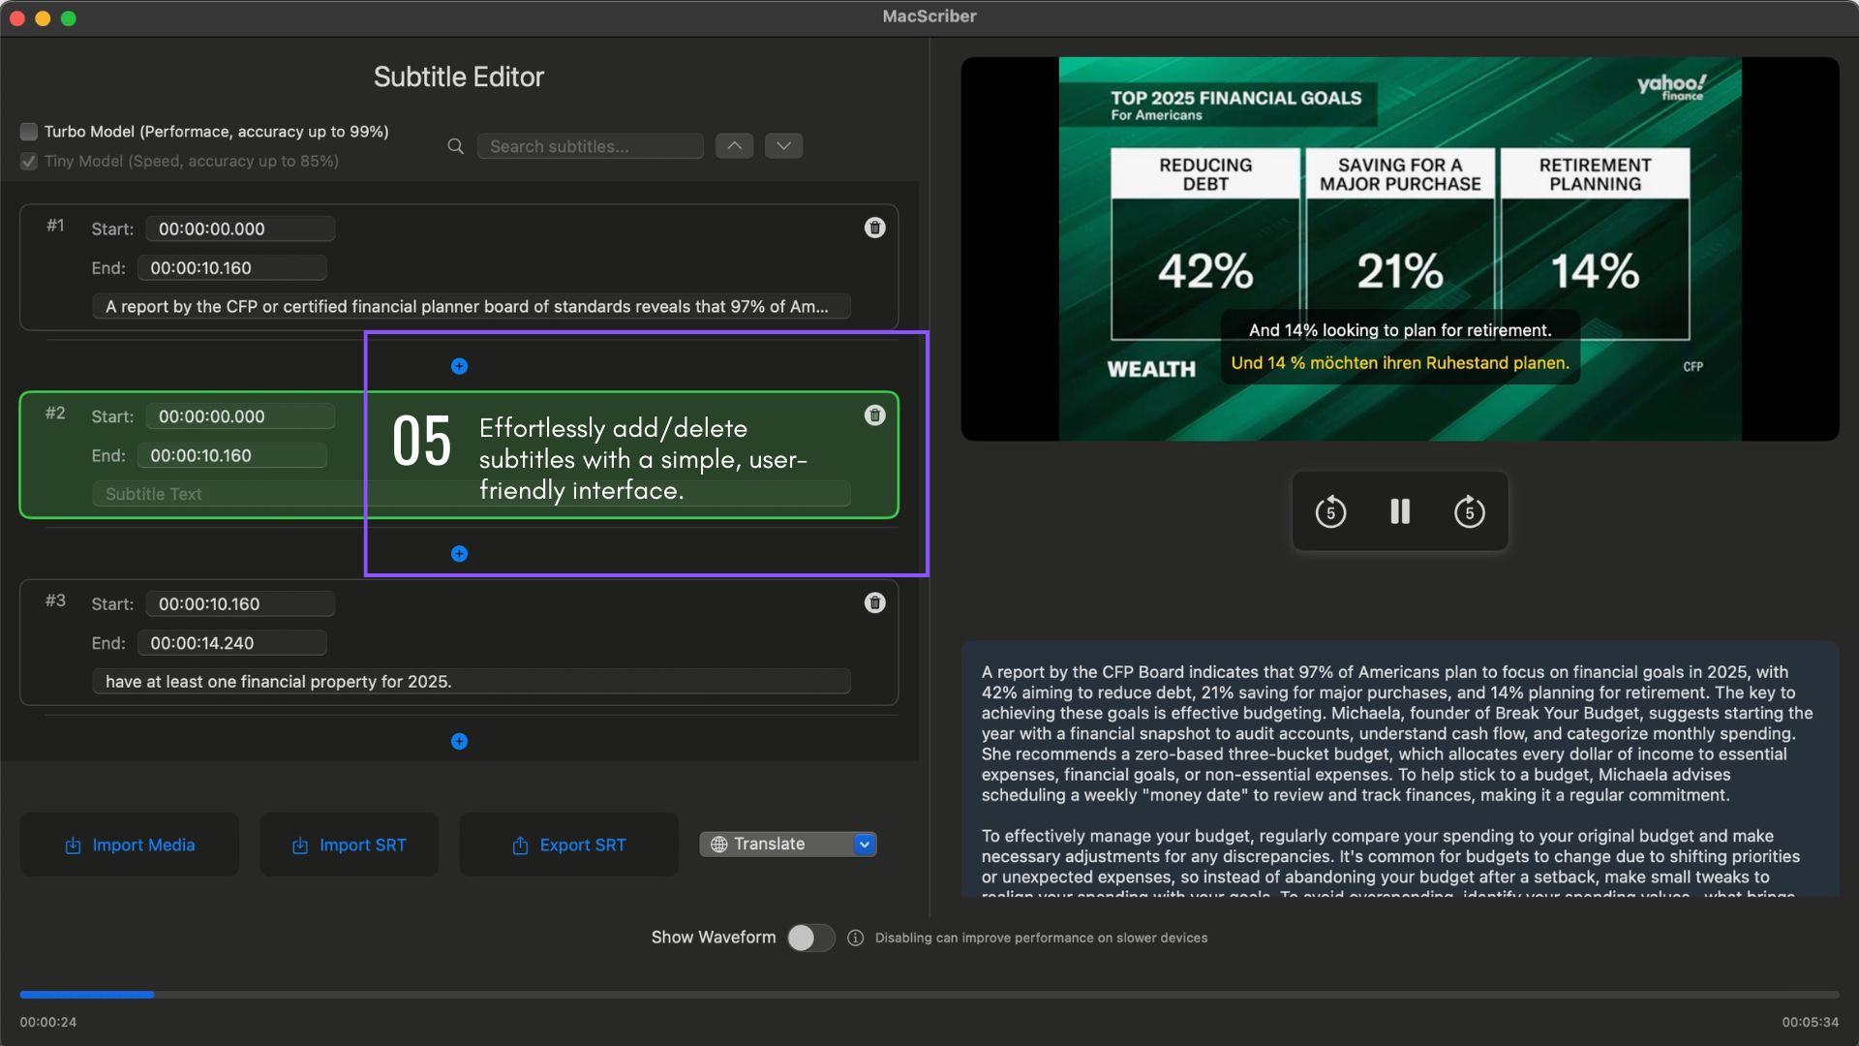
Task: Click the search magnifier icon
Action: [x=455, y=146]
